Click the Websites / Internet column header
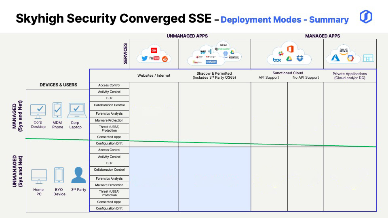Image resolution: width=388 pixels, height=218 pixels. point(154,75)
